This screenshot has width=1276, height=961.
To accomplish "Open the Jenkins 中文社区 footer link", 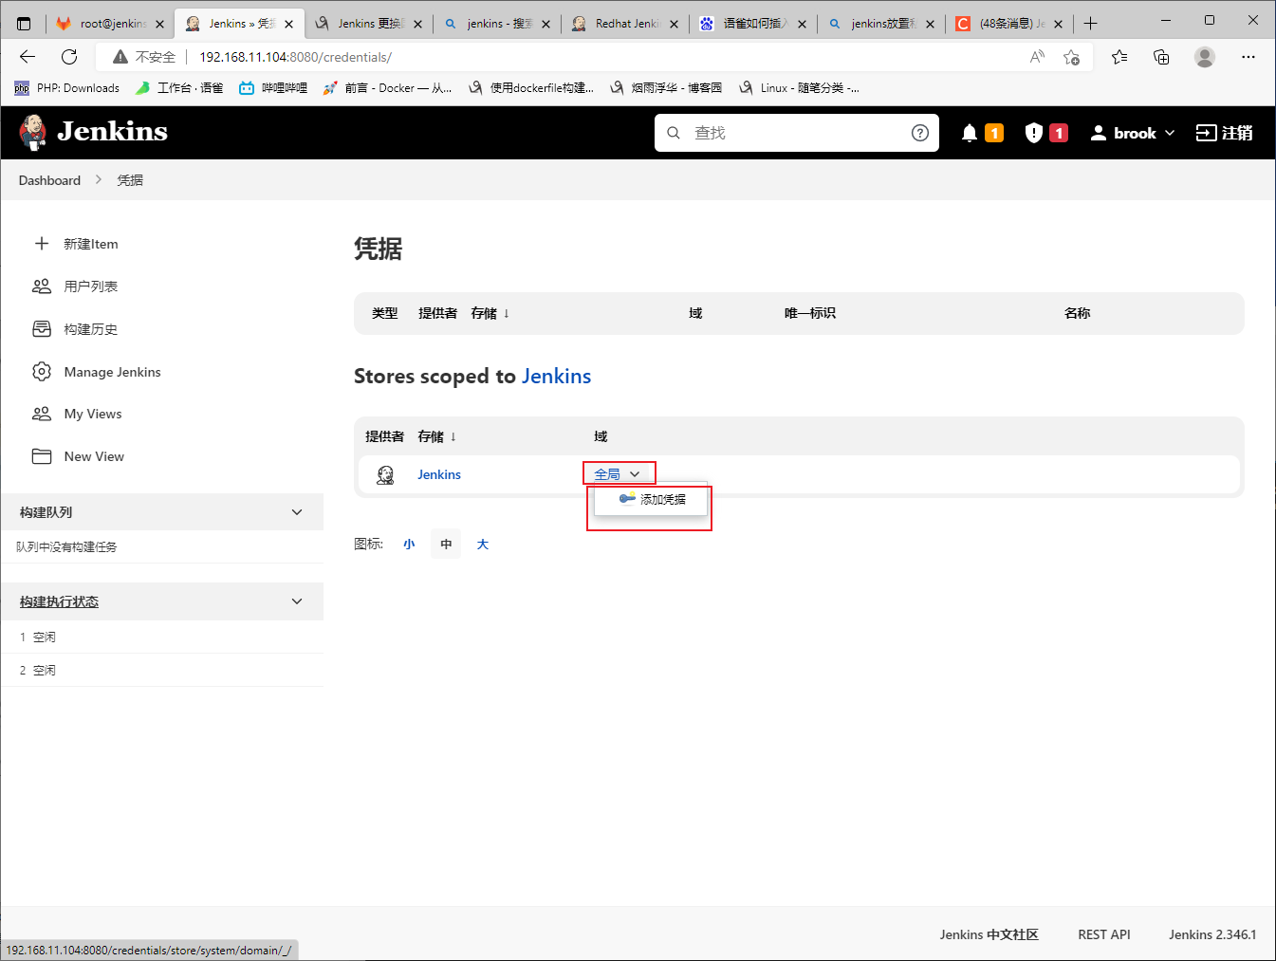I will (x=989, y=934).
